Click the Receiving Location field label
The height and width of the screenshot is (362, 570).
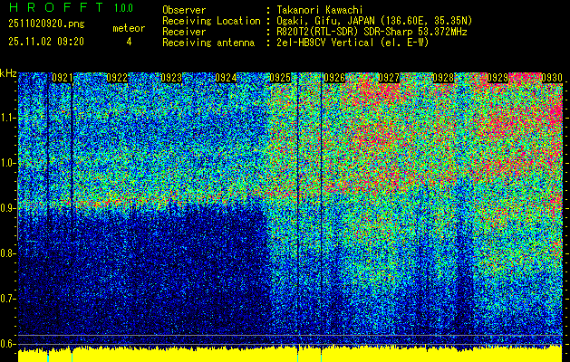point(211,21)
